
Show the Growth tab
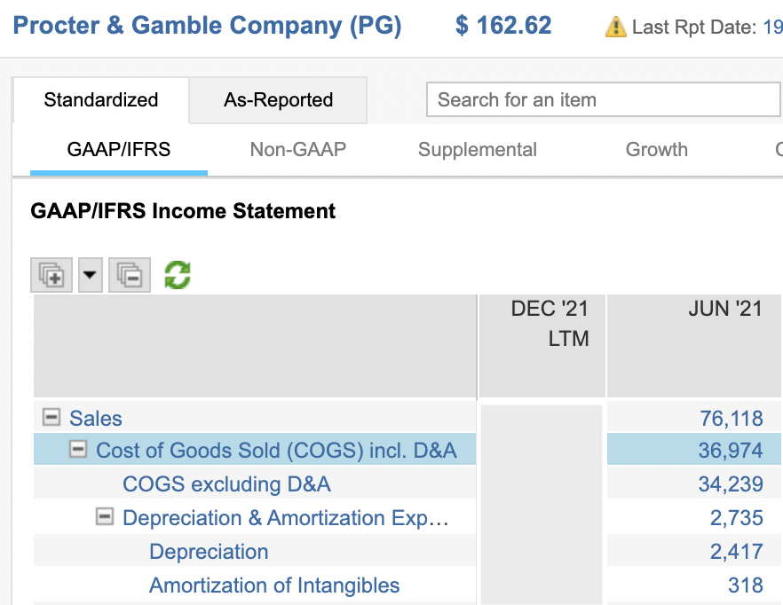pyautogui.click(x=656, y=149)
